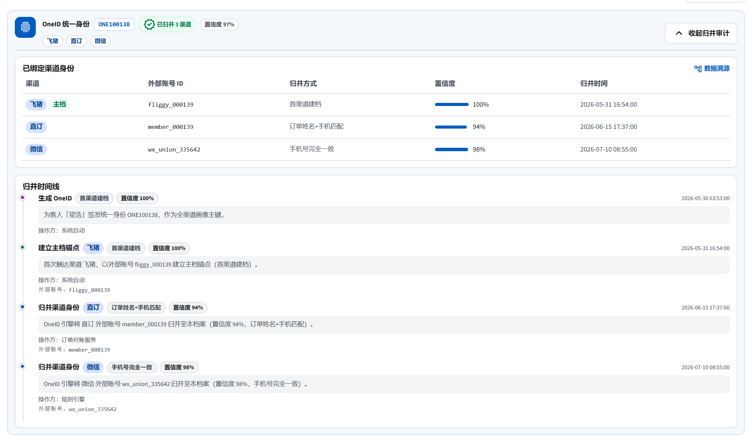Click the fliggy_000139 account ID cell
This screenshot has width=749, height=437.
pyautogui.click(x=171, y=105)
